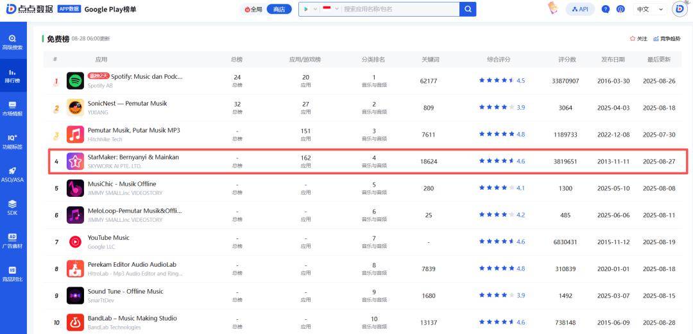Screen dimensions: 693x334
Task: Click the app name search input field
Action: [400, 9]
